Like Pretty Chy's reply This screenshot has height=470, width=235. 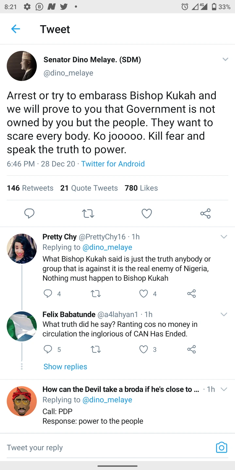pyautogui.click(x=144, y=294)
